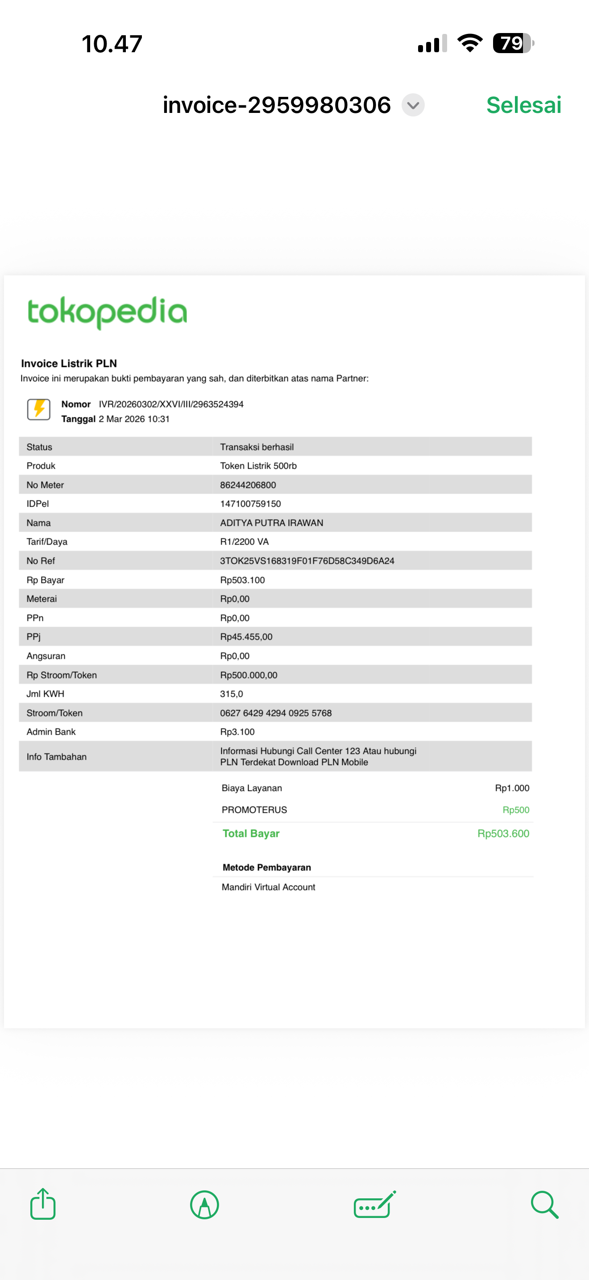Tap the No Meter value 86244206800

point(248,485)
